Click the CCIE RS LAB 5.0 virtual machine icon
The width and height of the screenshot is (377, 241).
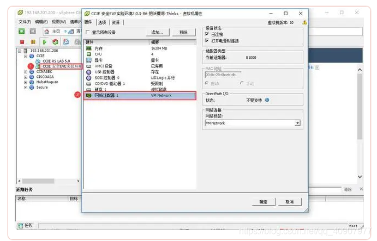click(x=38, y=61)
